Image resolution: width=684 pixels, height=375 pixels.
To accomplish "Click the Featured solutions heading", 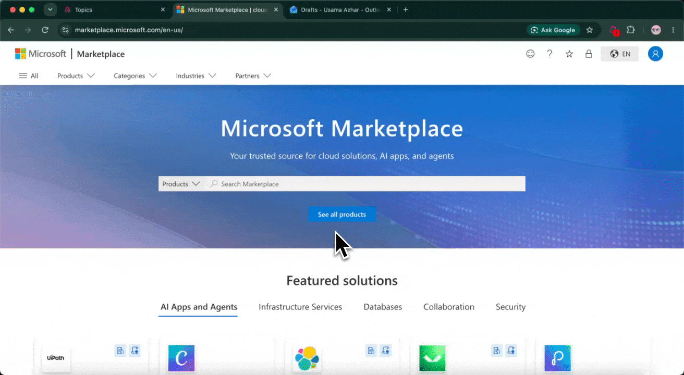I will tap(342, 281).
